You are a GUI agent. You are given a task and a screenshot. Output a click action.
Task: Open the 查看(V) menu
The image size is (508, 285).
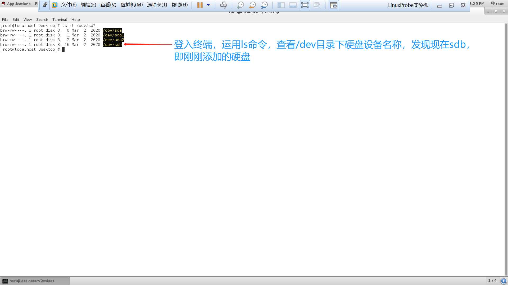[108, 4]
